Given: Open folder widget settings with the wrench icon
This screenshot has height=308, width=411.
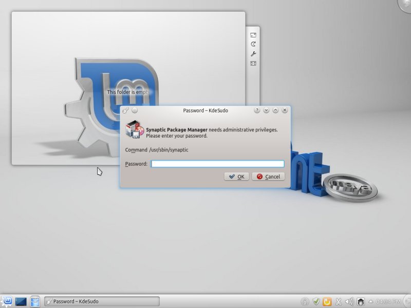Looking at the screenshot, I should 253,54.
